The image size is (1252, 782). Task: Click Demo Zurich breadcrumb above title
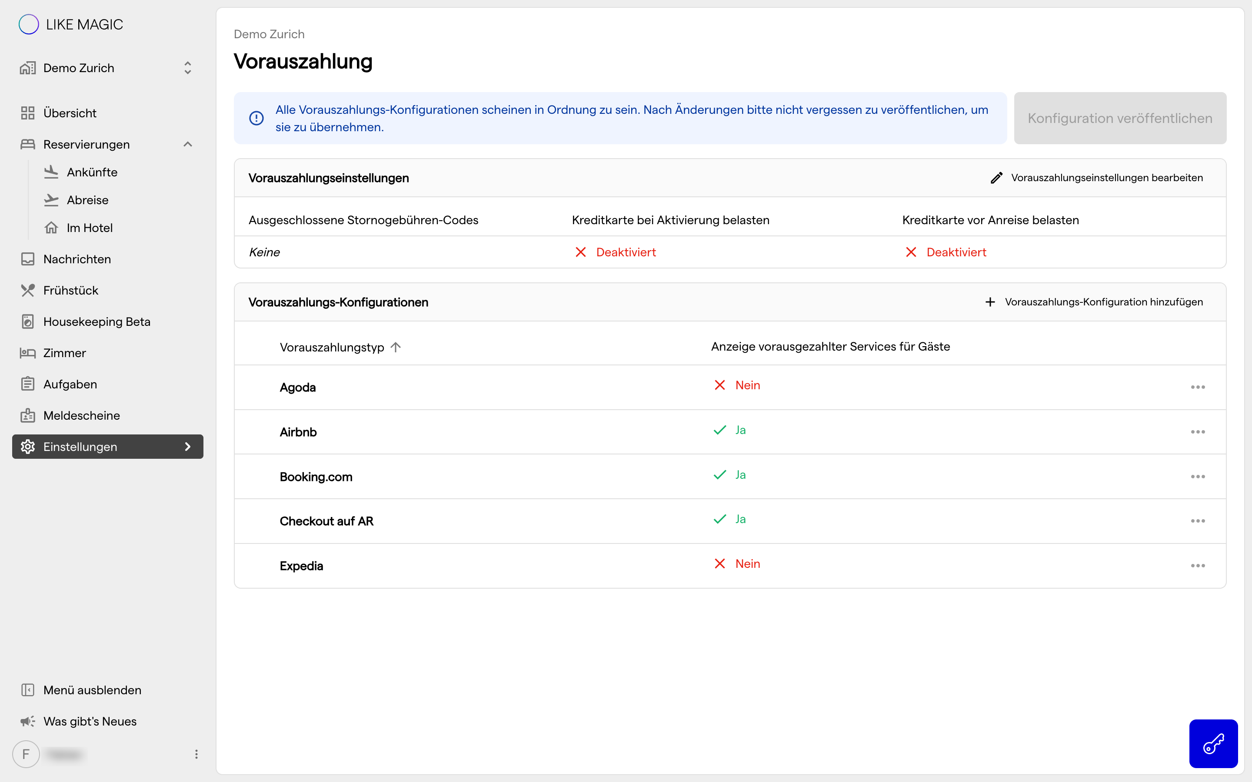pos(269,34)
